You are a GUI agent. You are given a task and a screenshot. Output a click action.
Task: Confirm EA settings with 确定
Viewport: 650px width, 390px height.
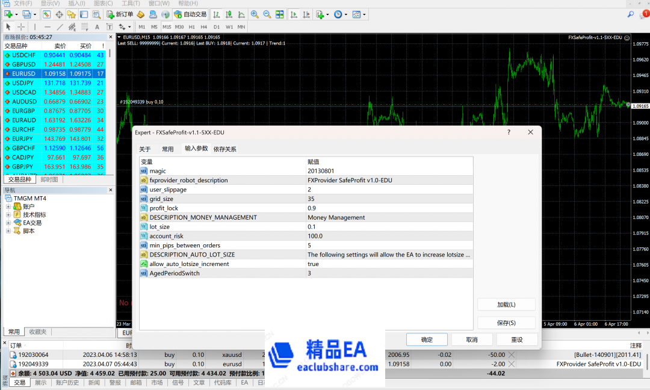click(426, 339)
